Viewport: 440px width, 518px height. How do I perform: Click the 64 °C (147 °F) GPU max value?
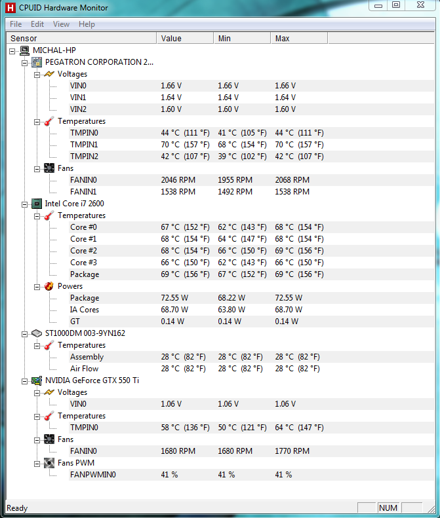pos(299,428)
